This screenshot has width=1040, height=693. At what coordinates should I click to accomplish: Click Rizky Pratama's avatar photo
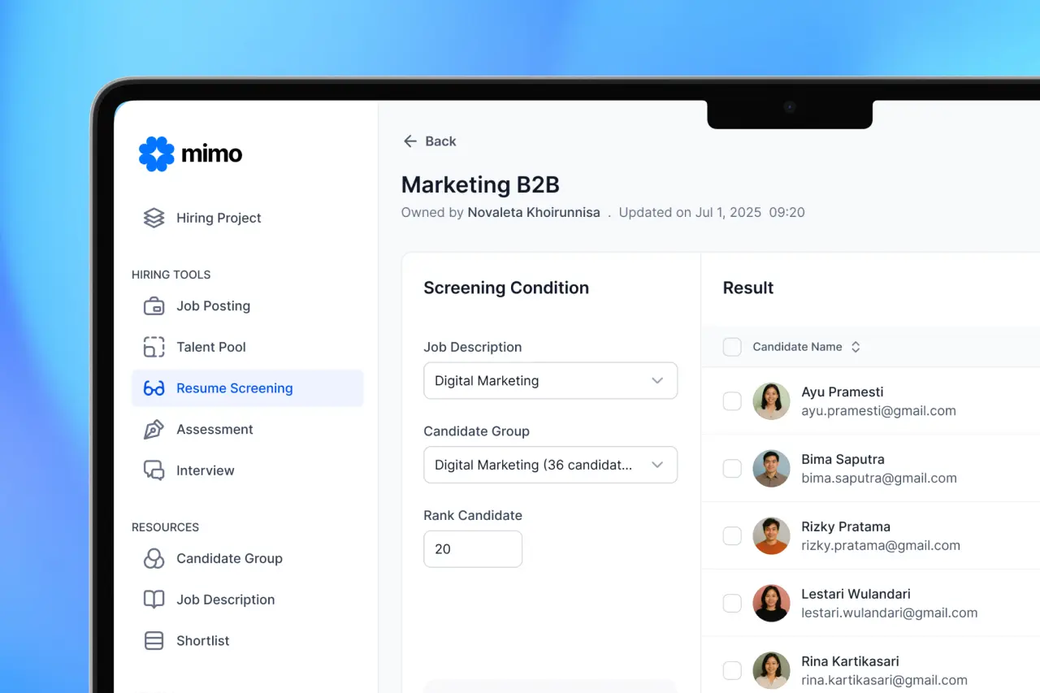pyautogui.click(x=771, y=536)
